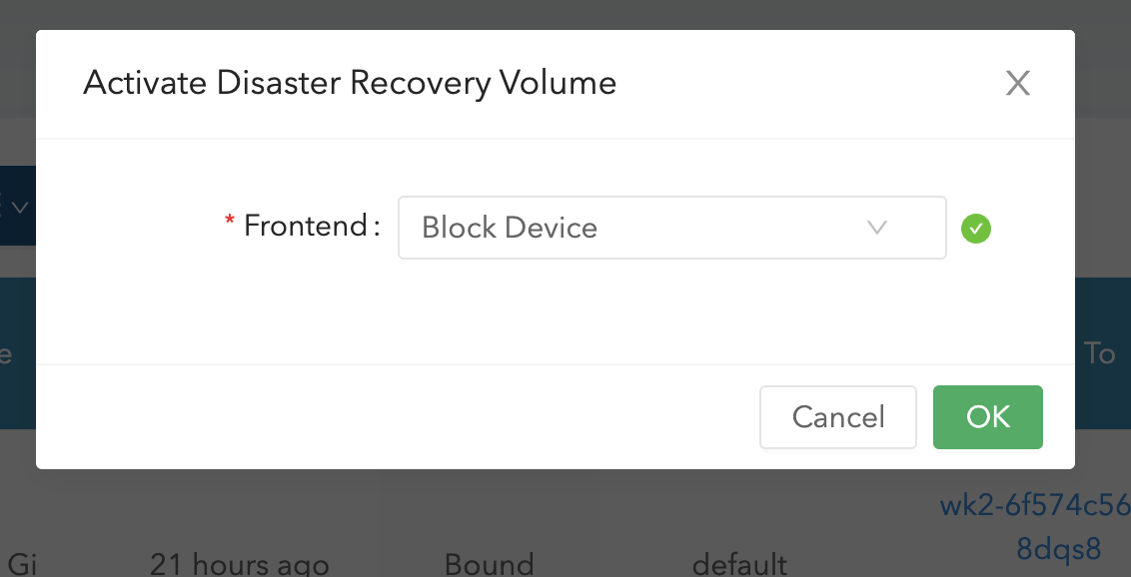Select the Activate Disaster Recovery Volume title

tap(349, 83)
